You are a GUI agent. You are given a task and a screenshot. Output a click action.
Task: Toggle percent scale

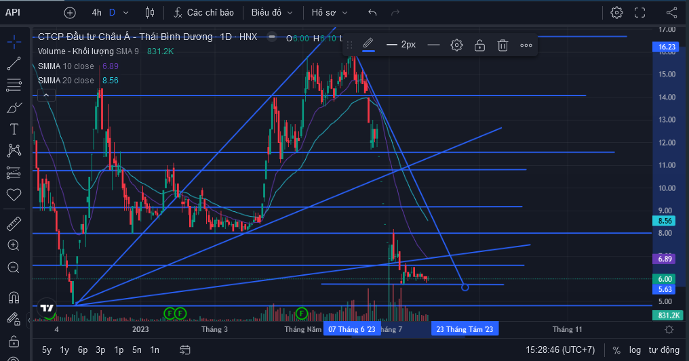point(616,350)
